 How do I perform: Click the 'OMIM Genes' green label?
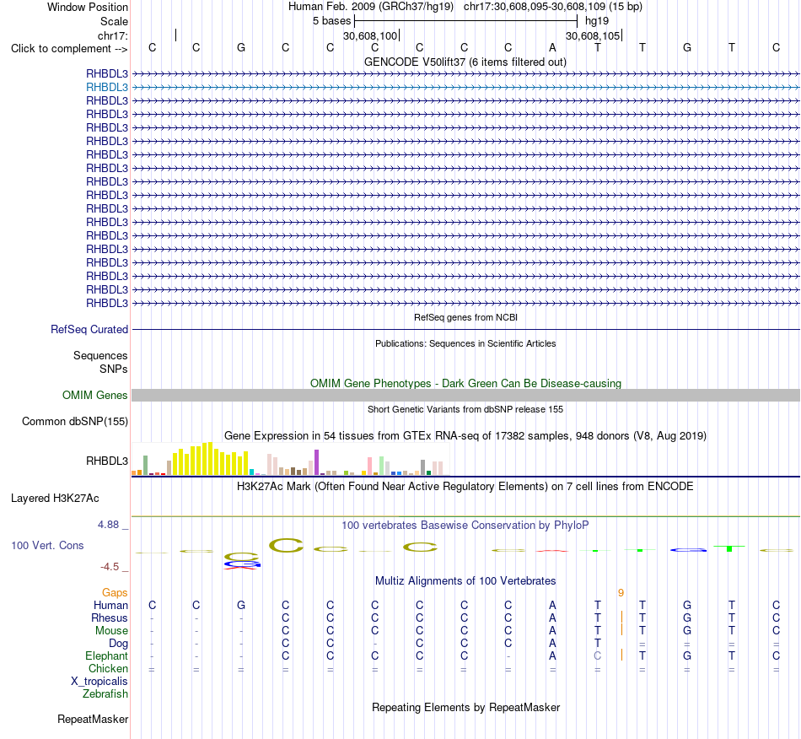pos(95,396)
